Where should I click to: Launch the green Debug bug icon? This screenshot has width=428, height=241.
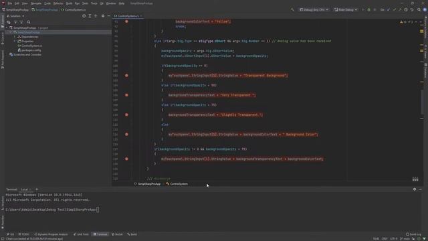368,9
